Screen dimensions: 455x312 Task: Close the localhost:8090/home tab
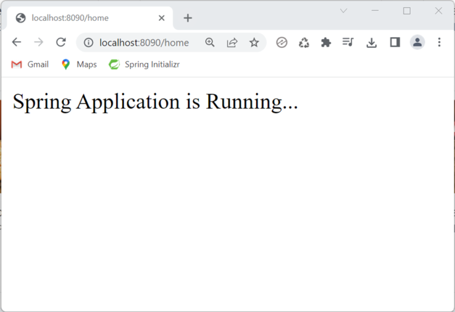coord(162,18)
